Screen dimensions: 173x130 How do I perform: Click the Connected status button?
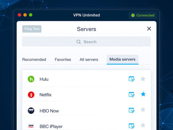click(x=143, y=15)
